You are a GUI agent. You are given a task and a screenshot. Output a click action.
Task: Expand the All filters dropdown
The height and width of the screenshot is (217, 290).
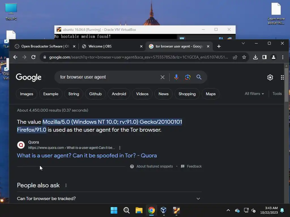254,94
